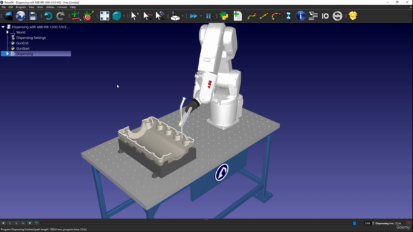Expand the World tree node
413x232 pixels.
pos(7,32)
